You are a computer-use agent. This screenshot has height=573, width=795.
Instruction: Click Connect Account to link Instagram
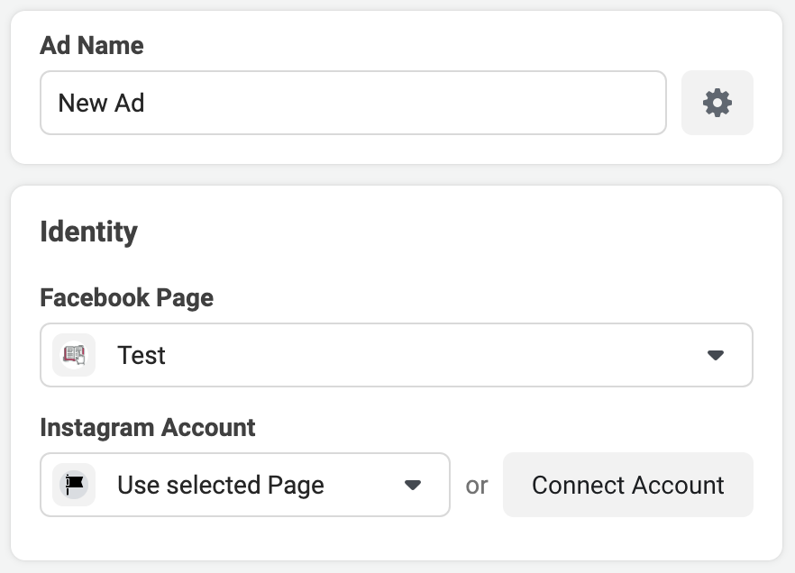[627, 485]
